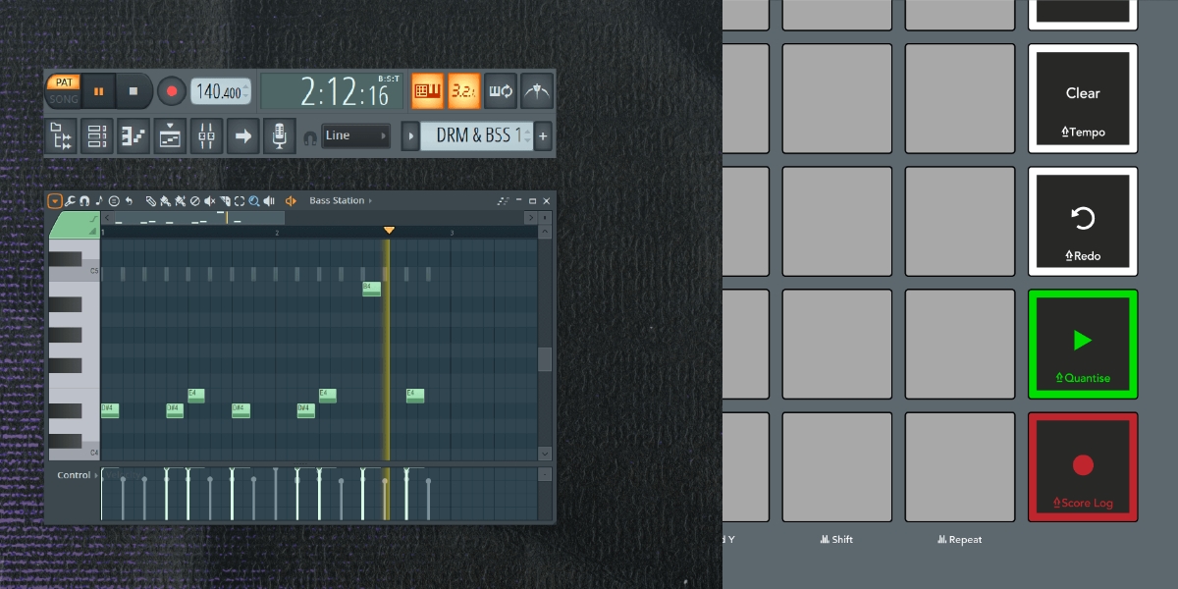Click the piano roll snap magnet icon
This screenshot has width=1178, height=589.
84,200
